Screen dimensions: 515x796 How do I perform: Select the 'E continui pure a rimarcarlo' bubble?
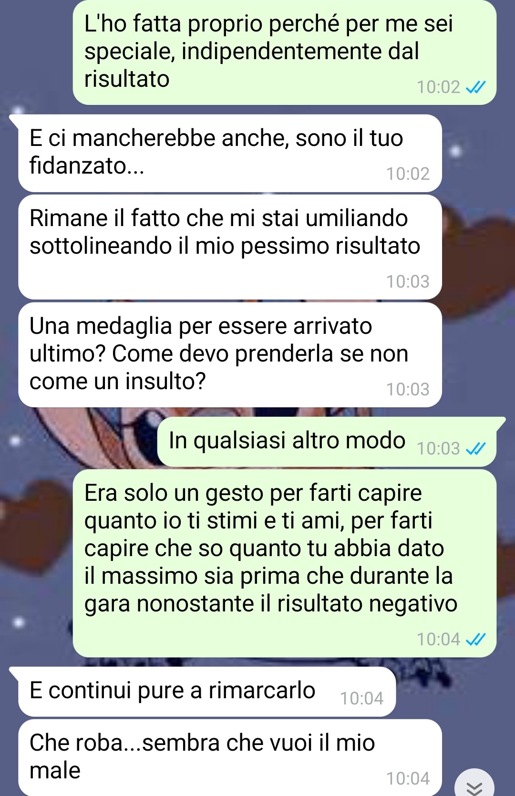click(x=207, y=692)
